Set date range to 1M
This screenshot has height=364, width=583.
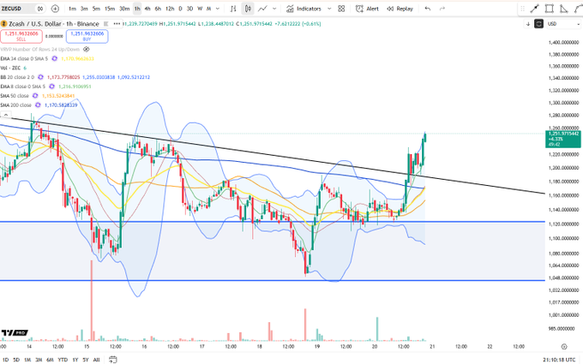27,360
